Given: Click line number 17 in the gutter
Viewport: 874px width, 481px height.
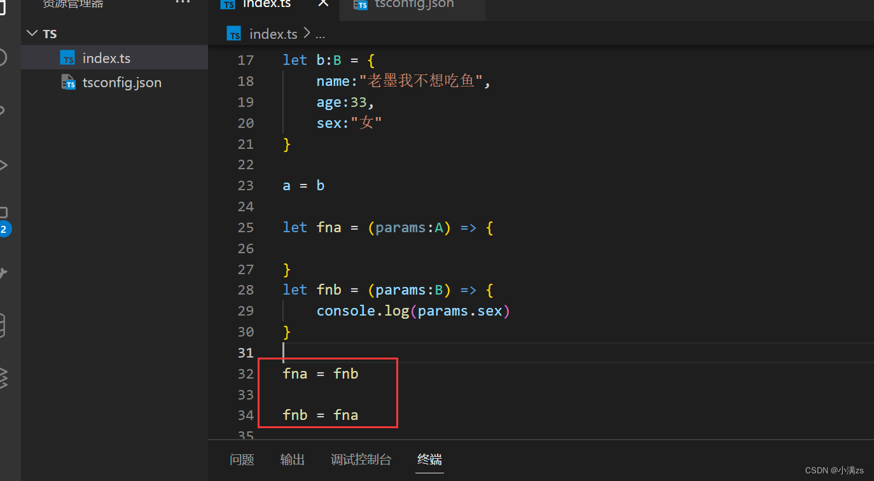Looking at the screenshot, I should [246, 60].
